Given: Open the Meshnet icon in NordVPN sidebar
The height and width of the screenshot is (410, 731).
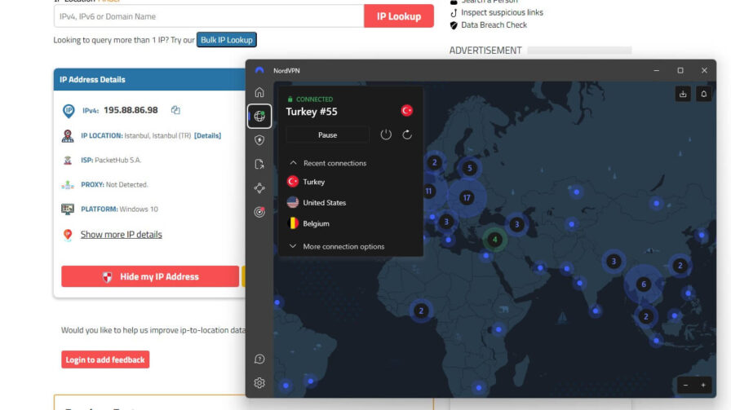Looking at the screenshot, I should (259, 187).
